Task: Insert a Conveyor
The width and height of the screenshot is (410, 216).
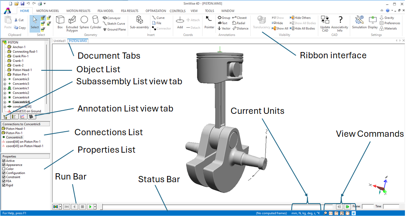Action: 112,18
